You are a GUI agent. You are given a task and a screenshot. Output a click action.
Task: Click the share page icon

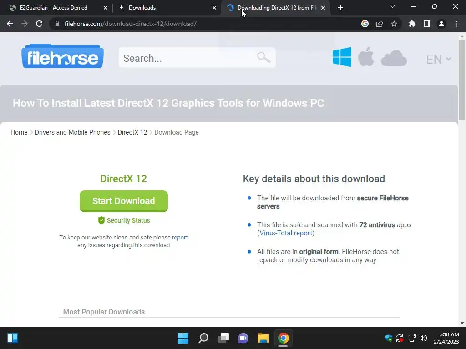point(380,24)
